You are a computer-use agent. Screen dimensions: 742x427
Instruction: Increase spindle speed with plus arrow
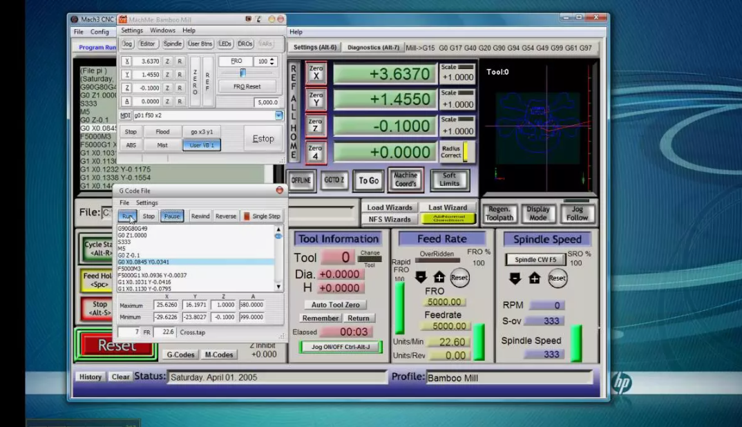[x=534, y=278]
